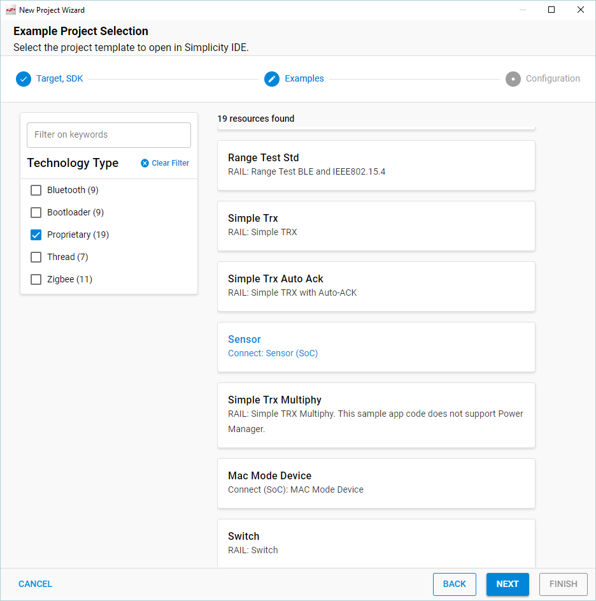596x601 pixels.
Task: Click the Simplicity Studio title bar icon
Action: (10, 10)
